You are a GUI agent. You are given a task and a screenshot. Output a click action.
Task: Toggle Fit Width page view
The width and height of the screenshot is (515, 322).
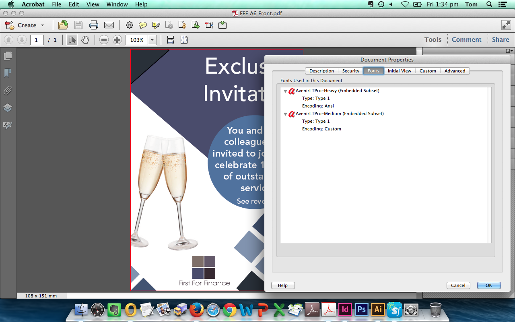coord(171,40)
